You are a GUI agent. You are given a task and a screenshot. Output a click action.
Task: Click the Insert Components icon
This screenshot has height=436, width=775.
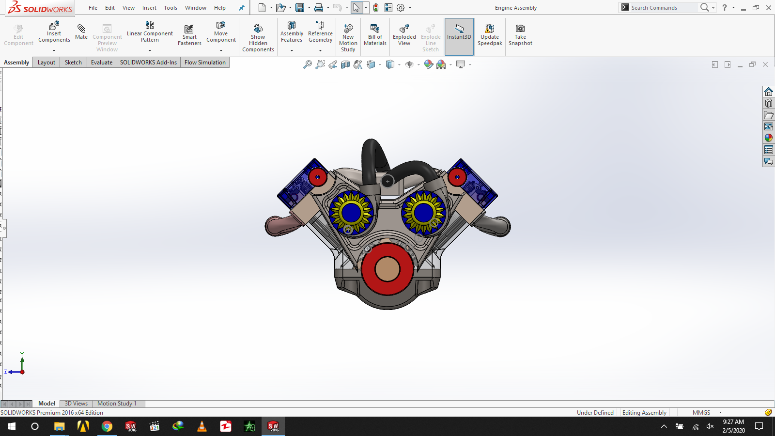[x=54, y=32]
